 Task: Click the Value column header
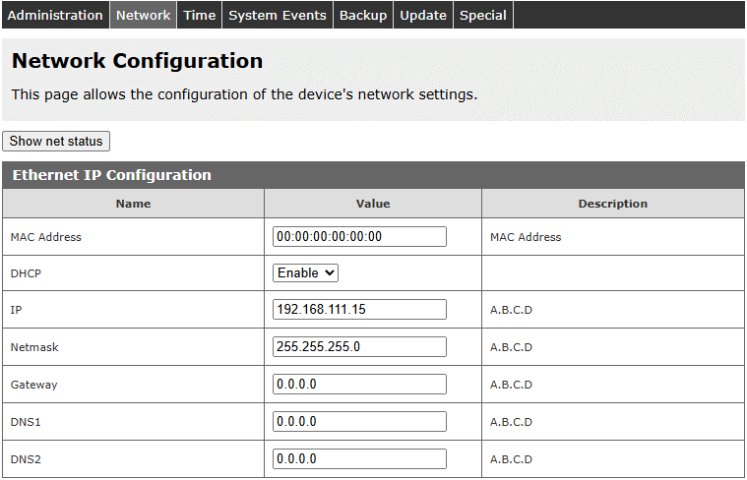coord(373,204)
